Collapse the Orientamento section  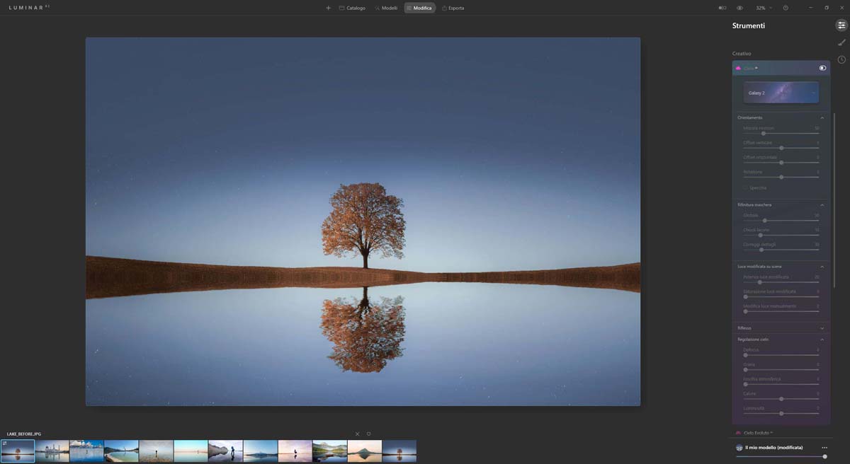click(x=822, y=117)
